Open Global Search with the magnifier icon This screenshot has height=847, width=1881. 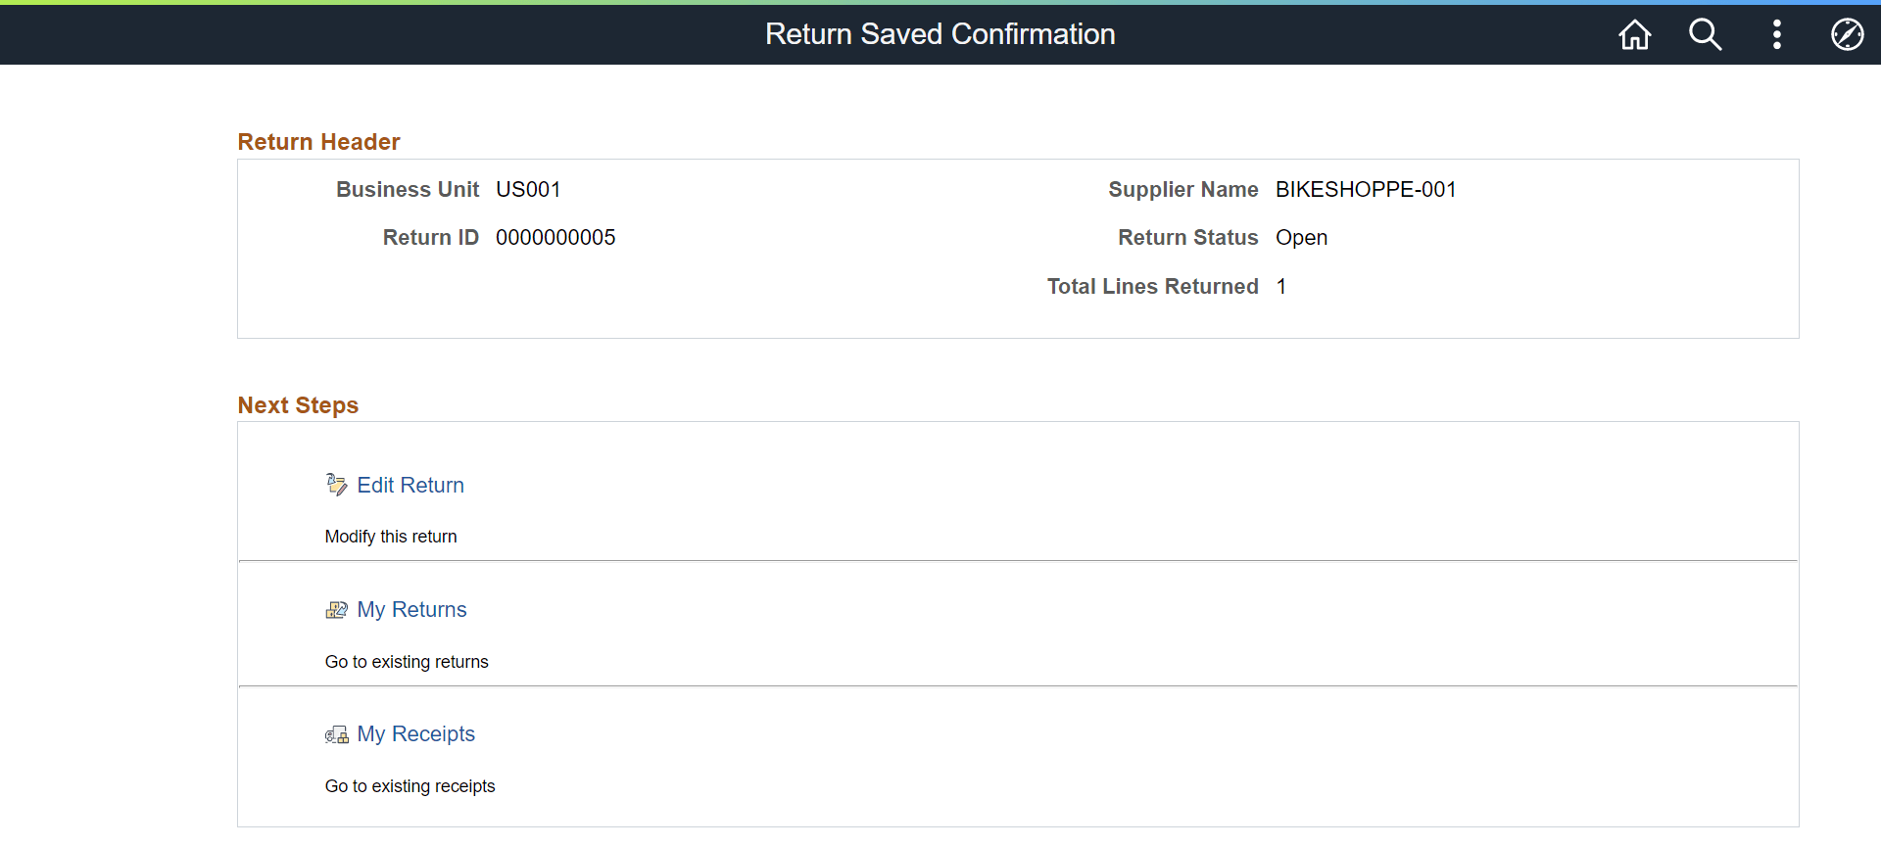tap(1705, 34)
